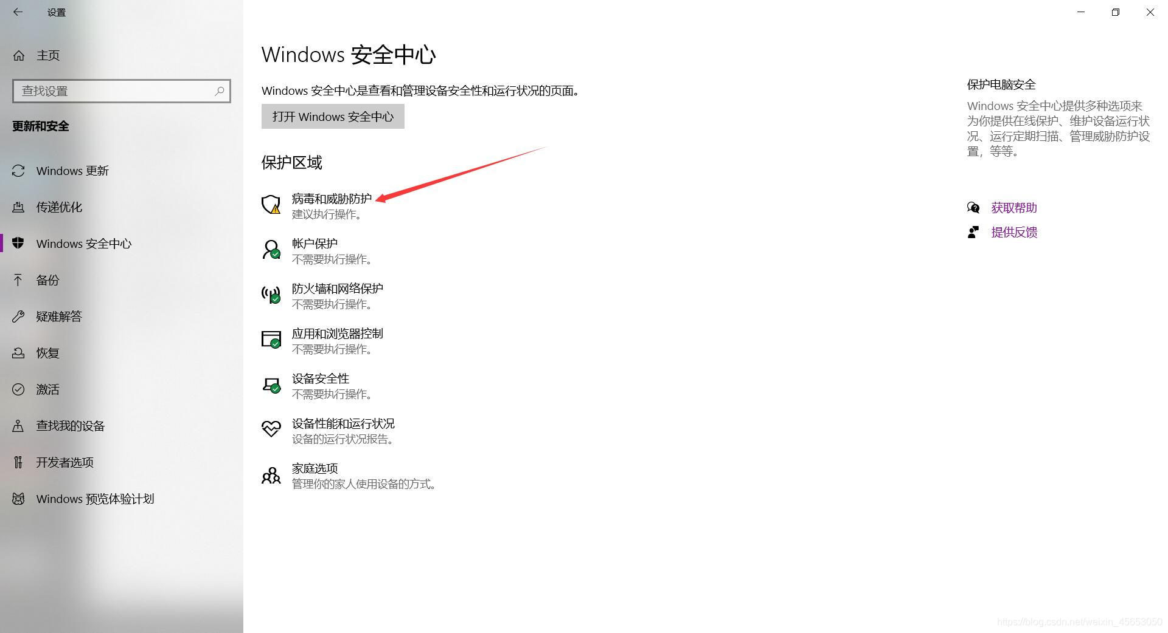Go to 主页 settings home
Image resolution: width=1168 pixels, height=633 pixels.
tap(122, 55)
